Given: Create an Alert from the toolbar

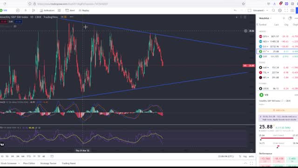Looking at the screenshot, I should 70,10.
